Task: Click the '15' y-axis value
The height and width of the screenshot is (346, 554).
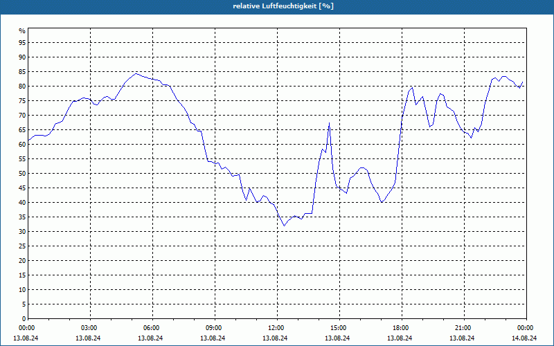Action: pos(22,275)
